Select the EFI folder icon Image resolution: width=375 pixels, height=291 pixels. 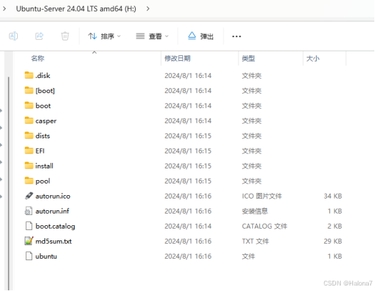pyautogui.click(x=29, y=151)
